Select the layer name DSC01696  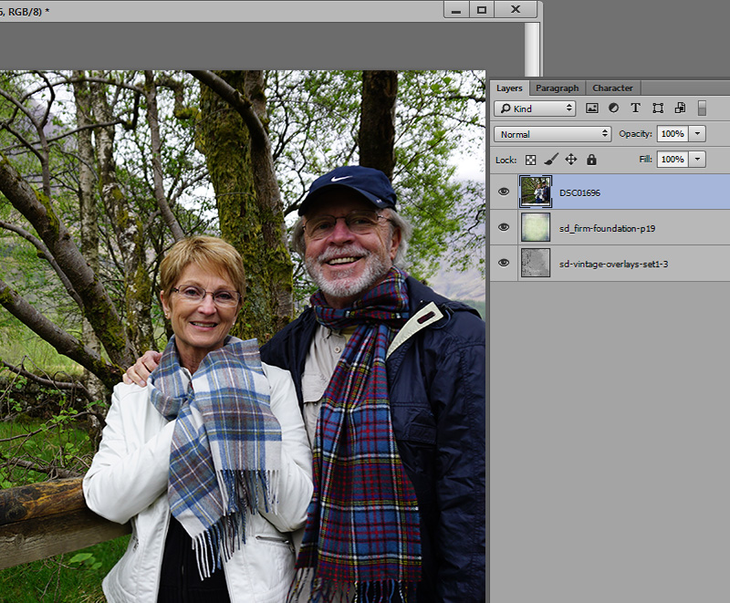[x=579, y=192]
